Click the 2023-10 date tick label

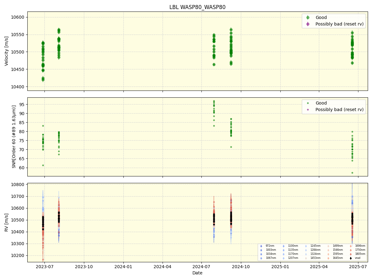click(84, 267)
